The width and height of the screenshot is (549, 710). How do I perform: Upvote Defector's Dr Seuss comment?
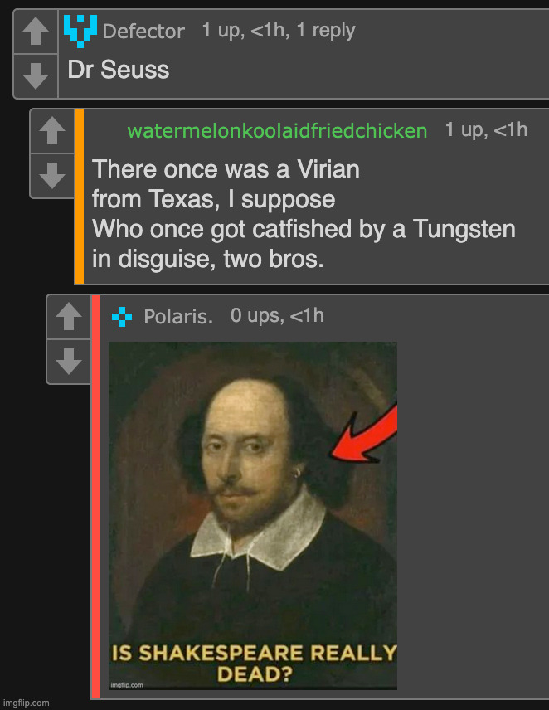[x=36, y=32]
